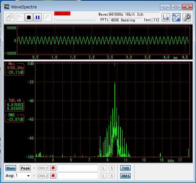Click the OVL1 overlay text field
The image size is (196, 183).
point(78,168)
